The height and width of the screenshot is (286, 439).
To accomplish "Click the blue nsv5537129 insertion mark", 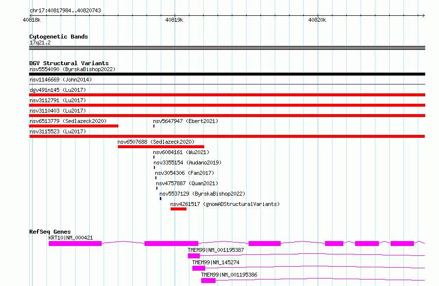I will point(160,199).
